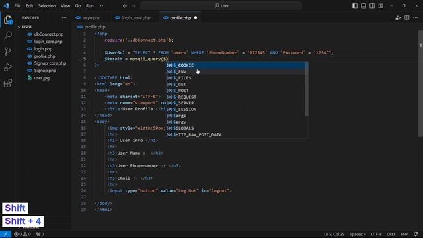Open the File menu
Image resolution: width=423 pixels, height=238 pixels.
click(x=17, y=6)
